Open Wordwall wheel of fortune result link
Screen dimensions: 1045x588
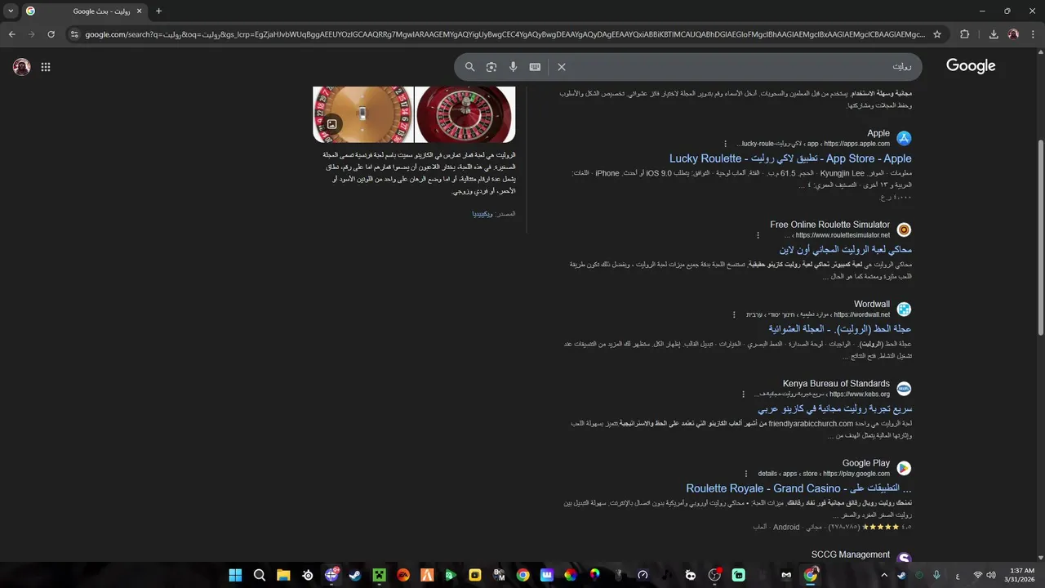(x=840, y=328)
